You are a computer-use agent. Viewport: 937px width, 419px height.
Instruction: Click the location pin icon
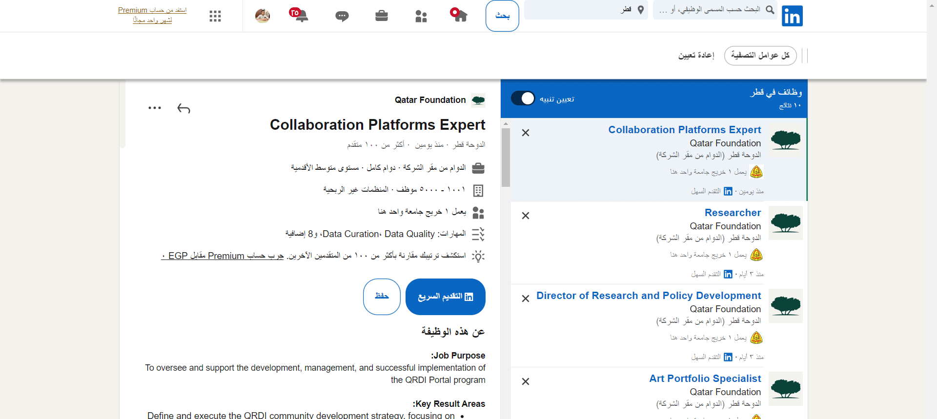click(x=641, y=10)
